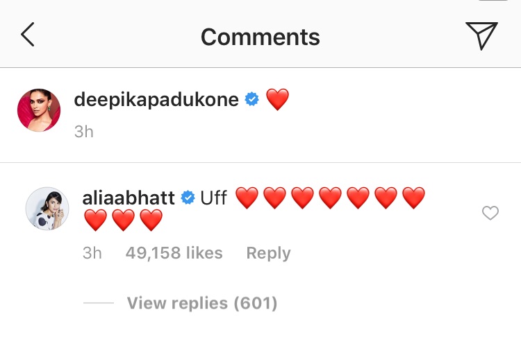This screenshot has height=348, width=521.
Task: Tap the 3h timestamp under deepikapadukone
Action: tap(83, 131)
